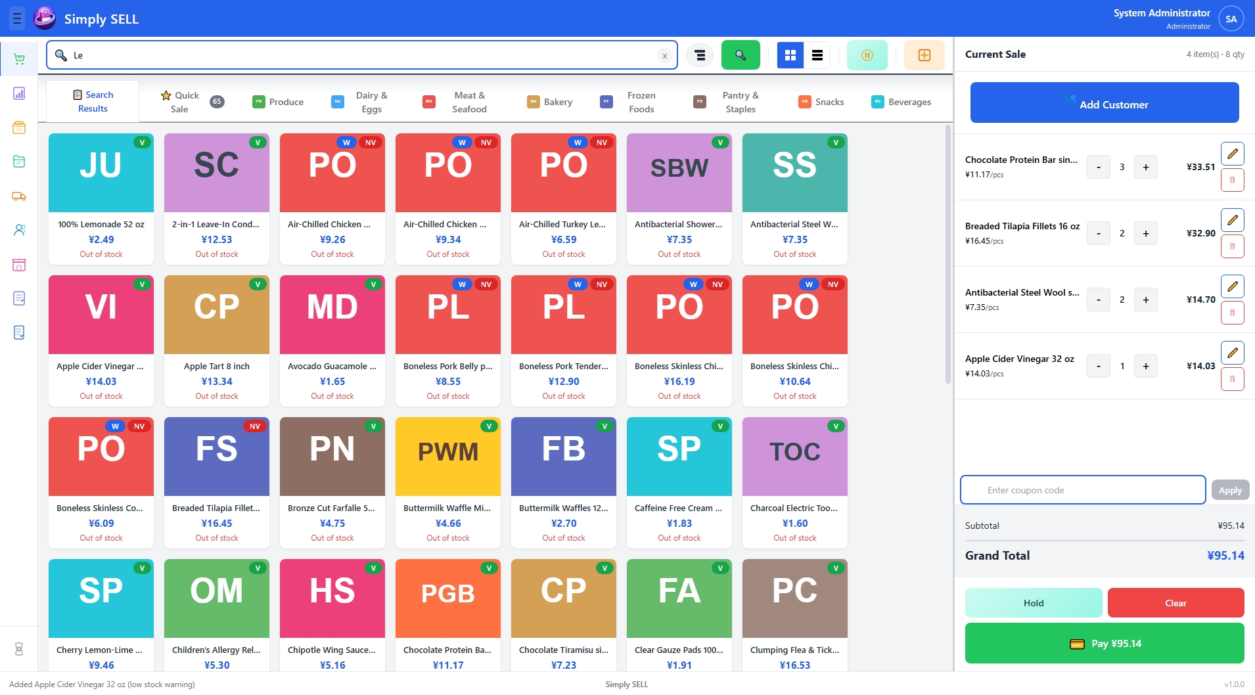Clear the search box with the x button
The width and height of the screenshot is (1255, 695).
pos(665,55)
